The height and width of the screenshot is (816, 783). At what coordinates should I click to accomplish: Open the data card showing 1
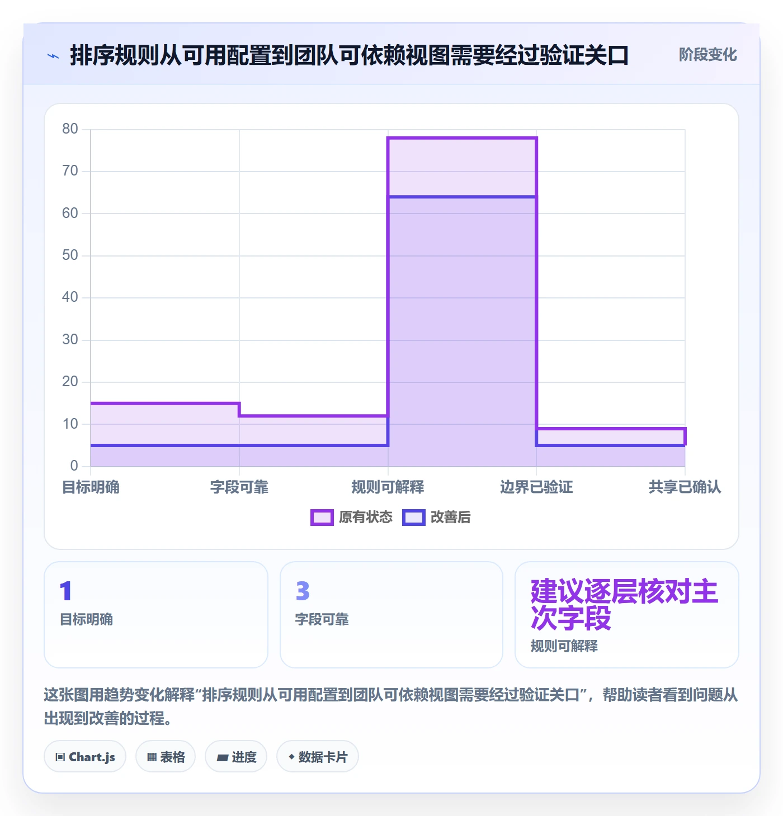[x=156, y=615]
